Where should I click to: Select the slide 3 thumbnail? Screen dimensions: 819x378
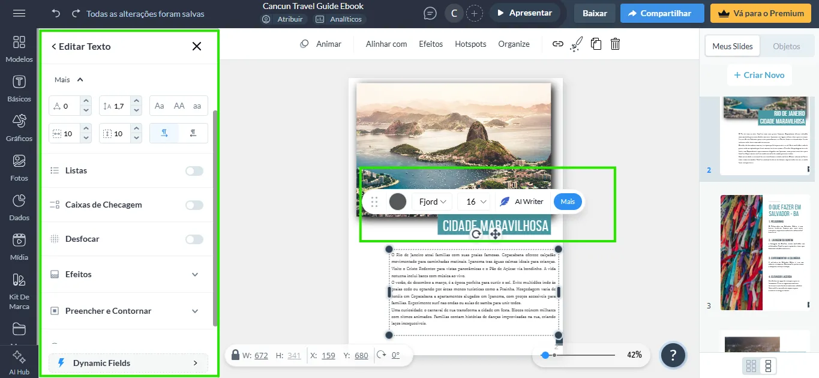coord(764,252)
